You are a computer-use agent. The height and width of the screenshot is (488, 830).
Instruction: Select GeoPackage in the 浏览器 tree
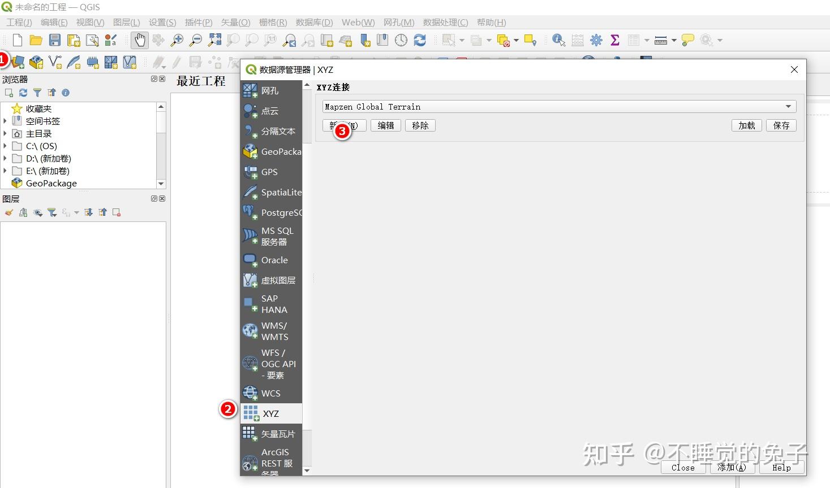[x=51, y=183]
